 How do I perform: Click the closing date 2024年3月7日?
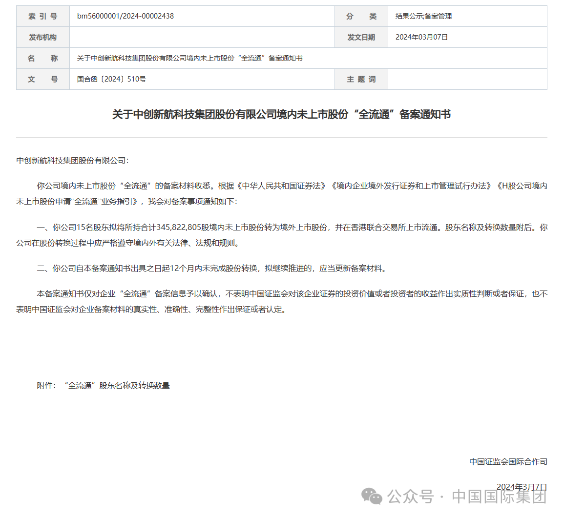point(522,487)
